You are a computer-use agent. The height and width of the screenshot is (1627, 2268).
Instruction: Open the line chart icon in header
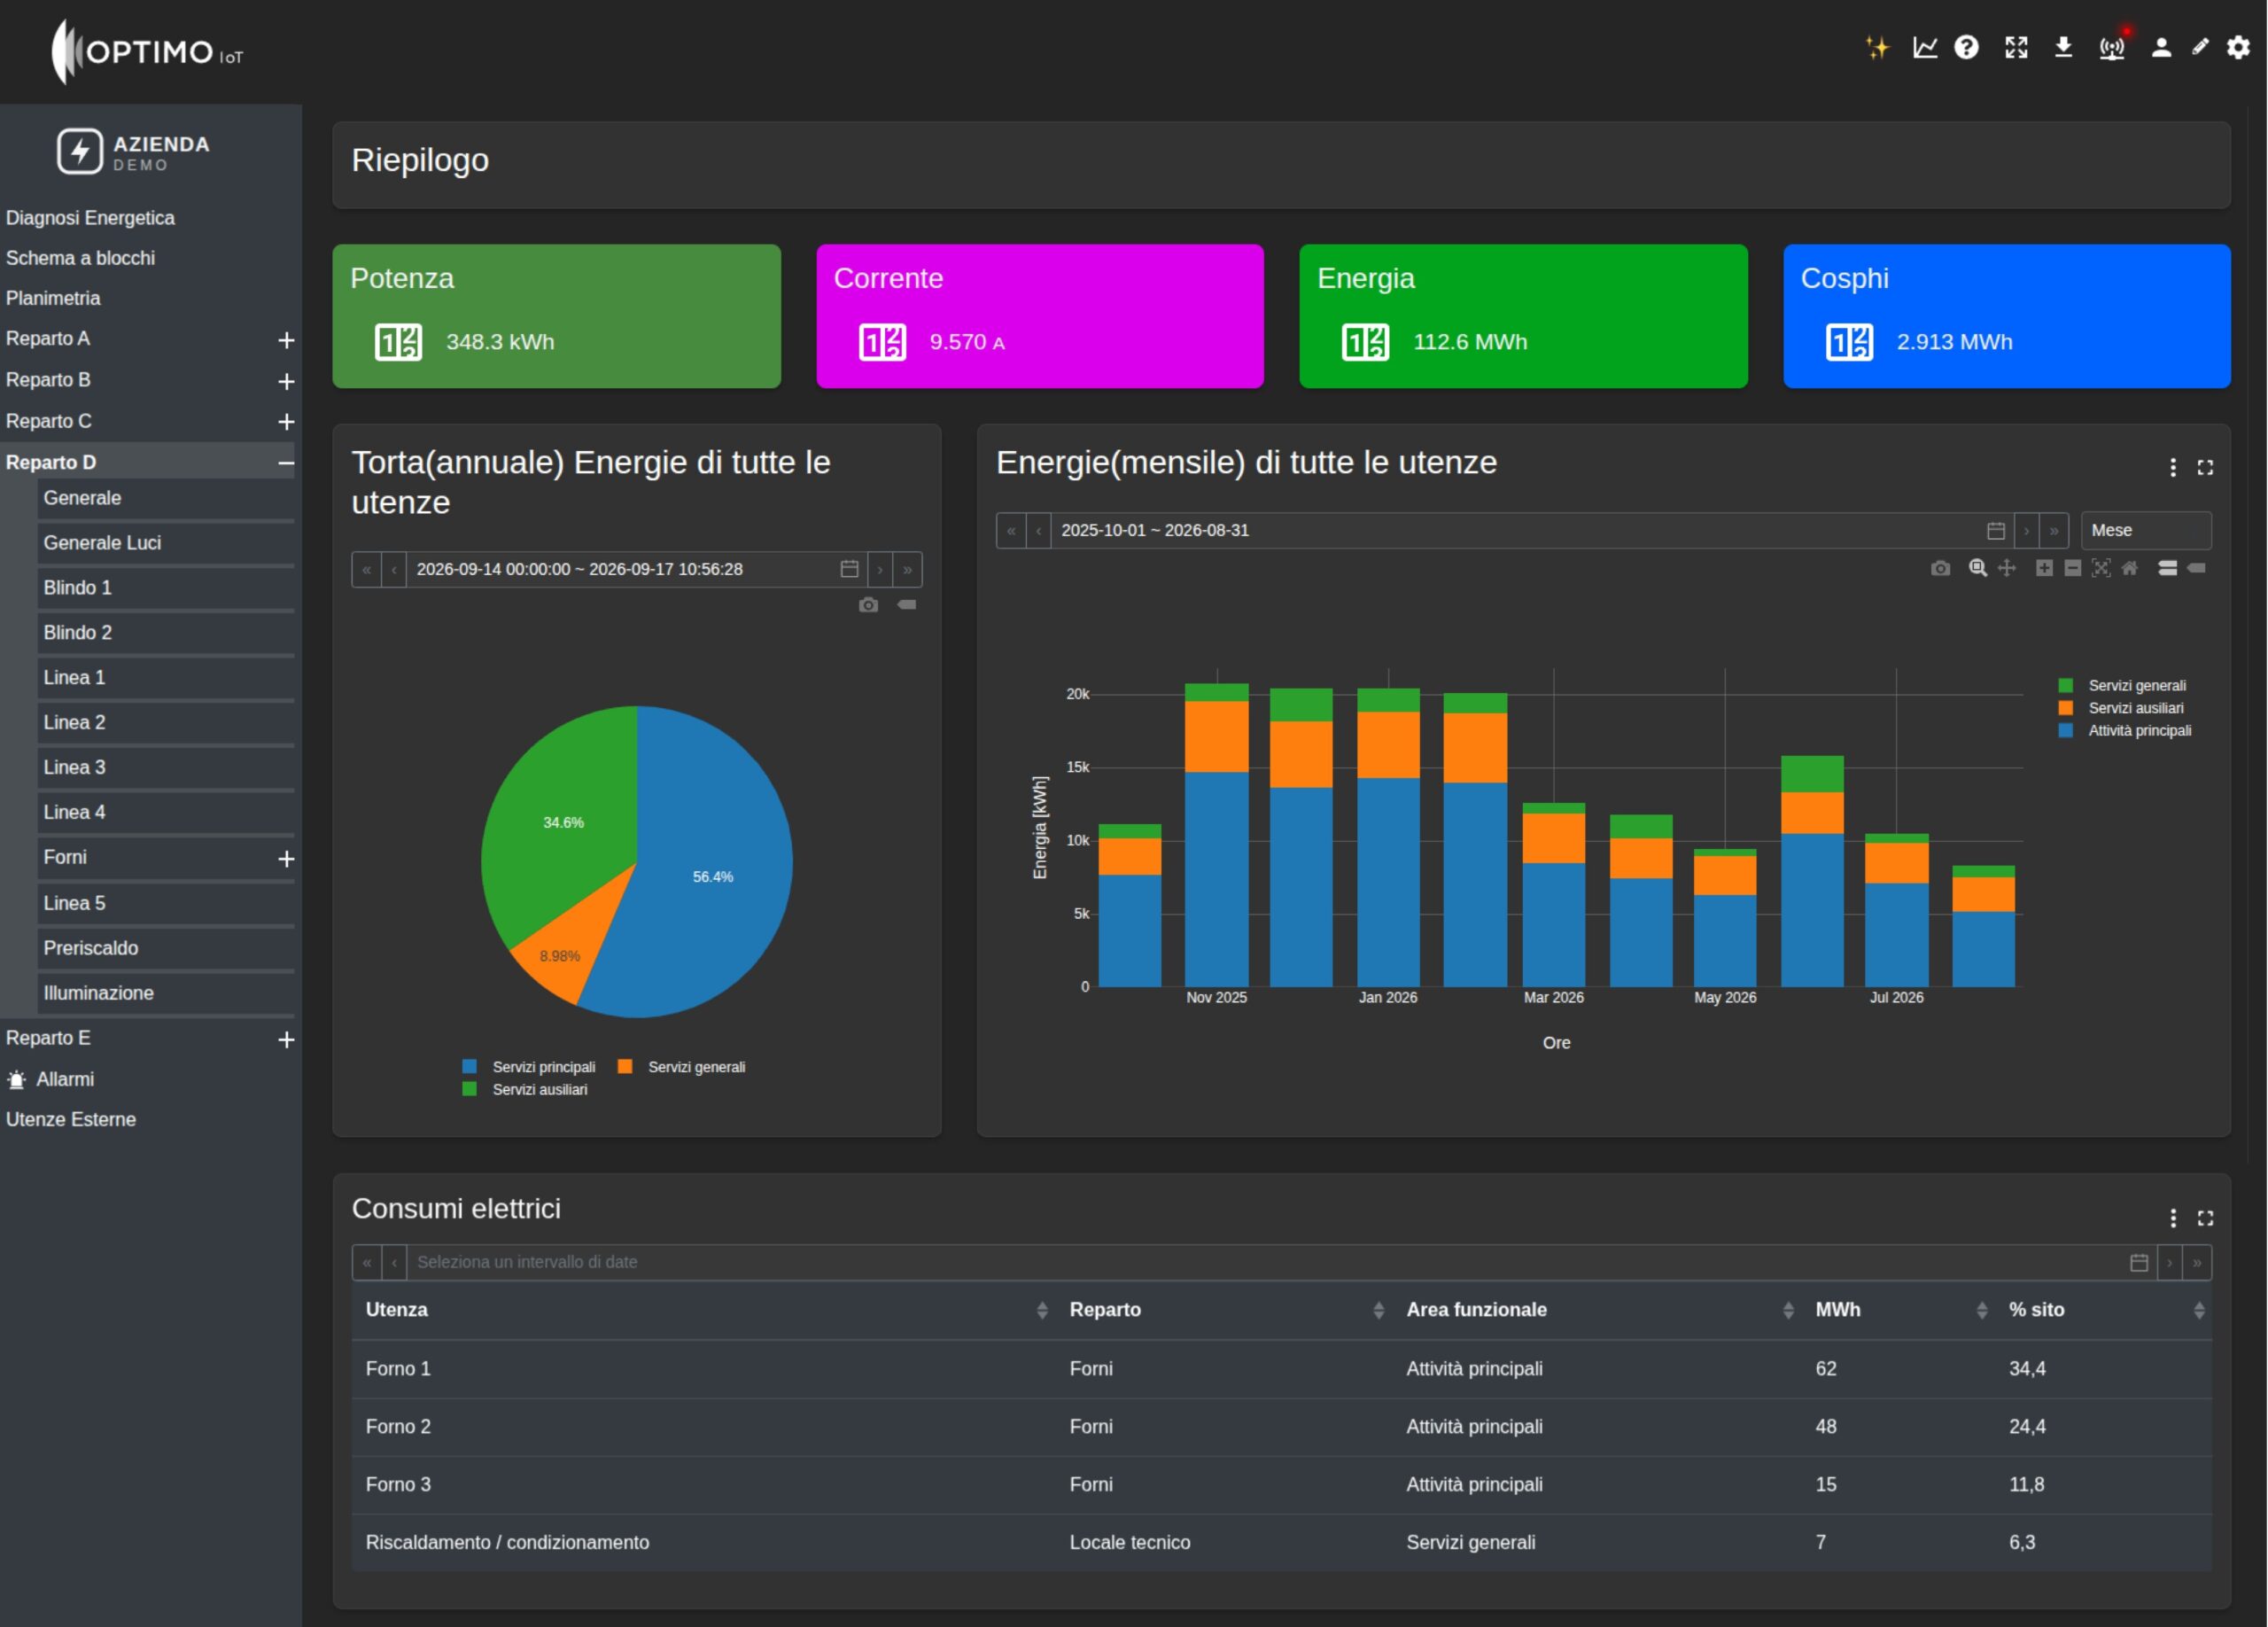[x=1925, y=47]
